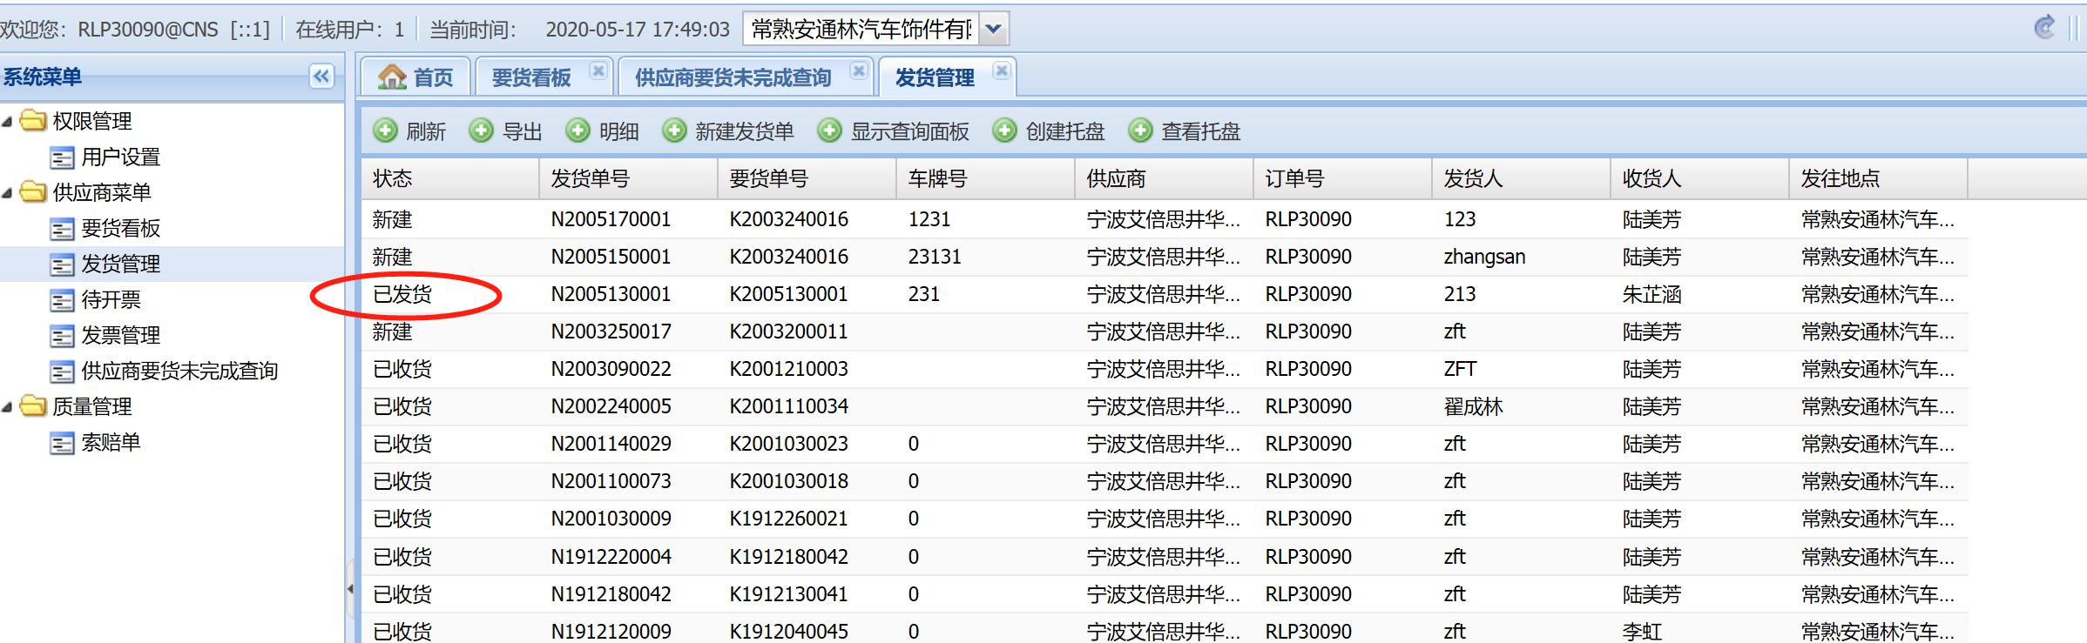Click the sidebar splitter collapse arrow
The height and width of the screenshot is (643, 2087).
(x=350, y=589)
